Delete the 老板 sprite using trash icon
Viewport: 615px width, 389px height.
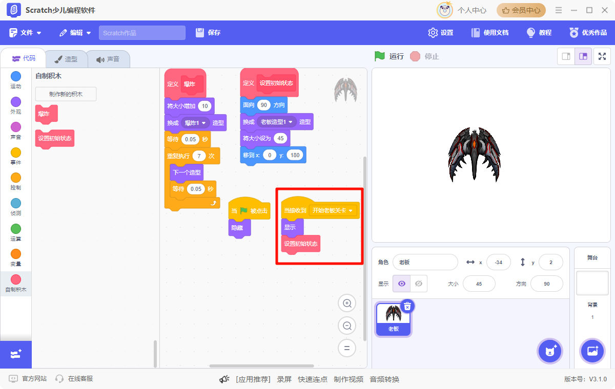point(407,306)
